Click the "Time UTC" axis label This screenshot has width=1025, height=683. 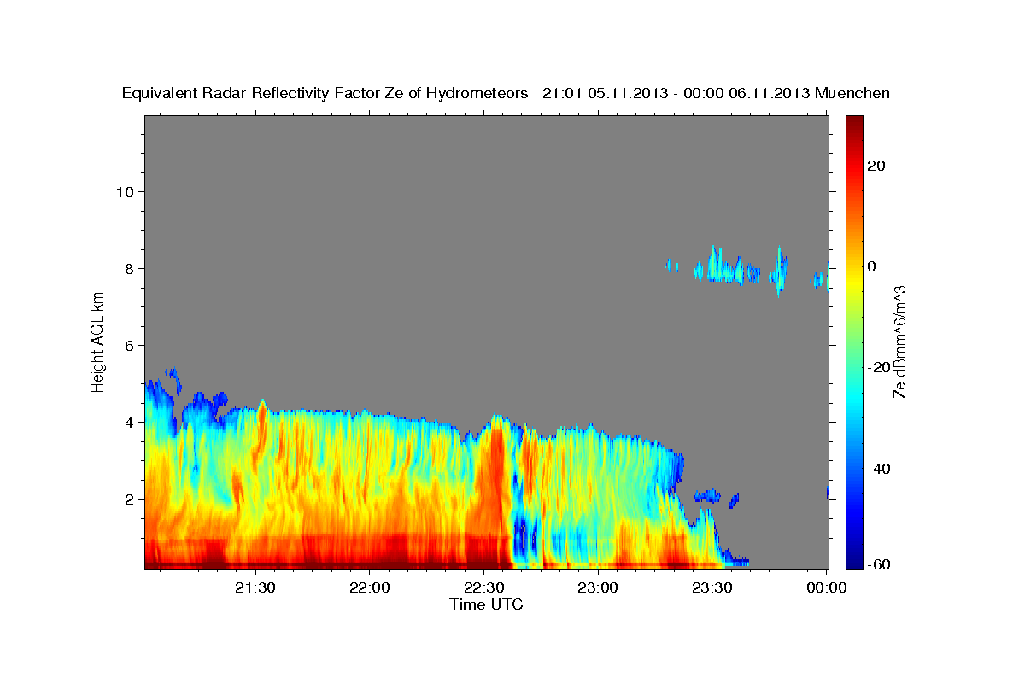[486, 604]
